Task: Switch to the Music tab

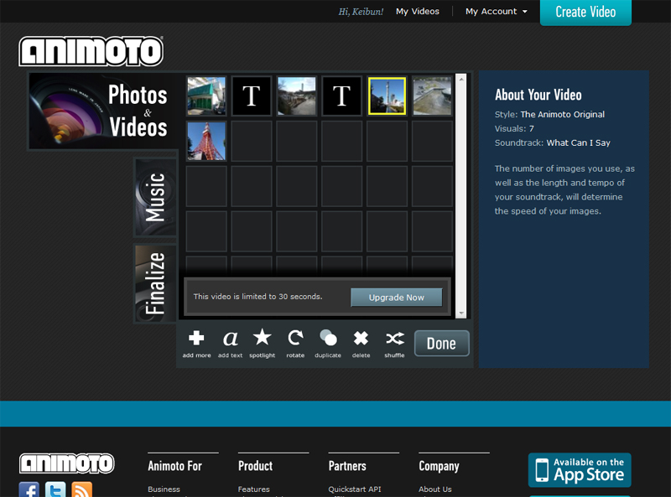Action: click(x=155, y=197)
